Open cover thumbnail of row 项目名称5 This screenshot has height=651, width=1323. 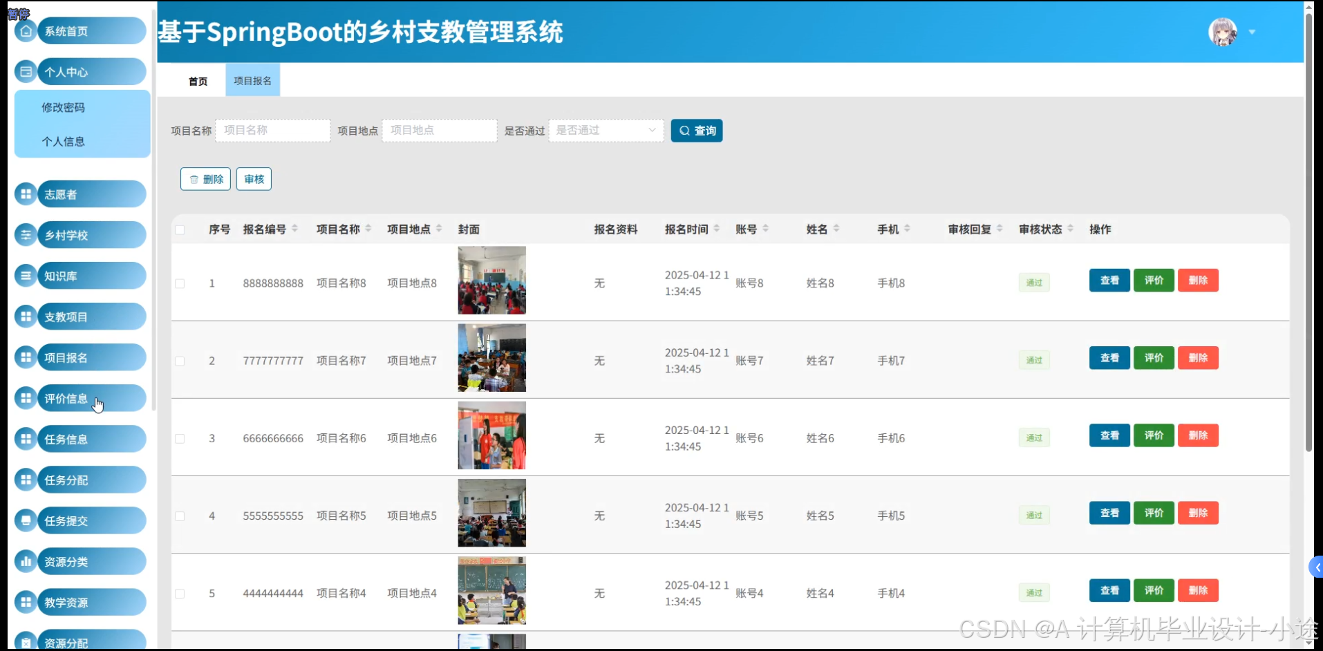491,513
